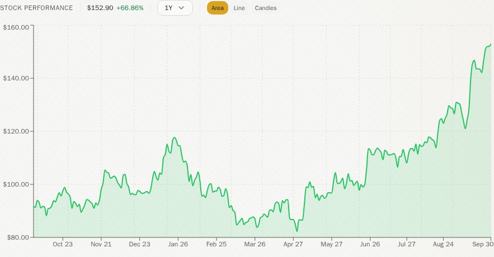The height and width of the screenshot is (257, 494).
Task: Click the Apr 27 date label
Action: point(293,244)
